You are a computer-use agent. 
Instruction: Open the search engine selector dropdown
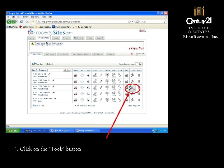138,22
